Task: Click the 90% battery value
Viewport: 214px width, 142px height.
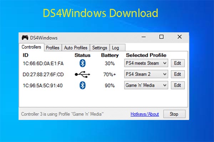Action: point(110,86)
